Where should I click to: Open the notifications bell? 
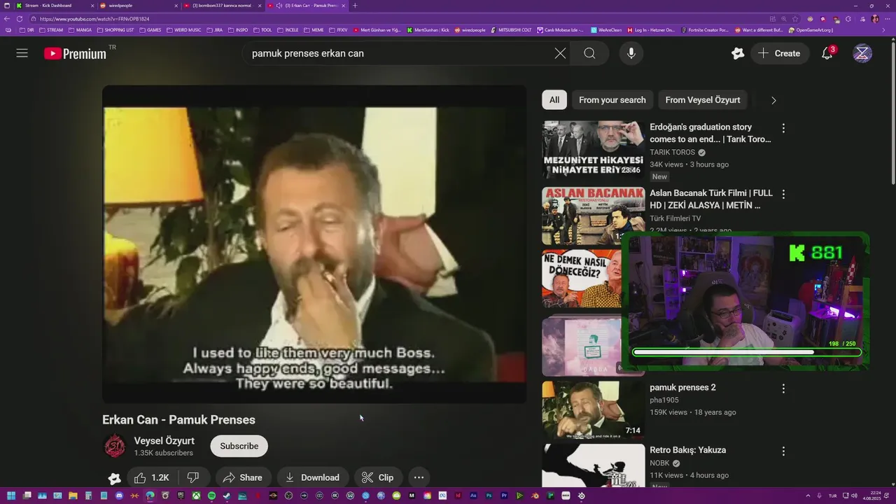point(827,53)
